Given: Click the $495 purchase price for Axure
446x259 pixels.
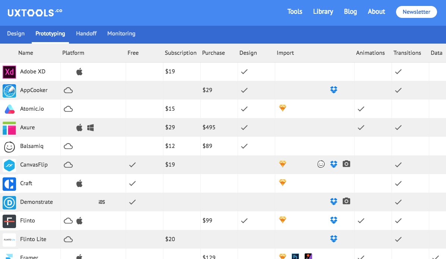Looking at the screenshot, I should point(209,127).
